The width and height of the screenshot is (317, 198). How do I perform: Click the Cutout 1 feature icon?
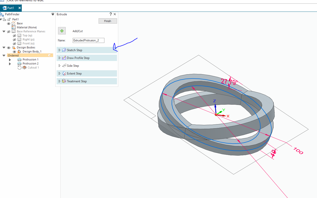pyautogui.click(x=24, y=68)
